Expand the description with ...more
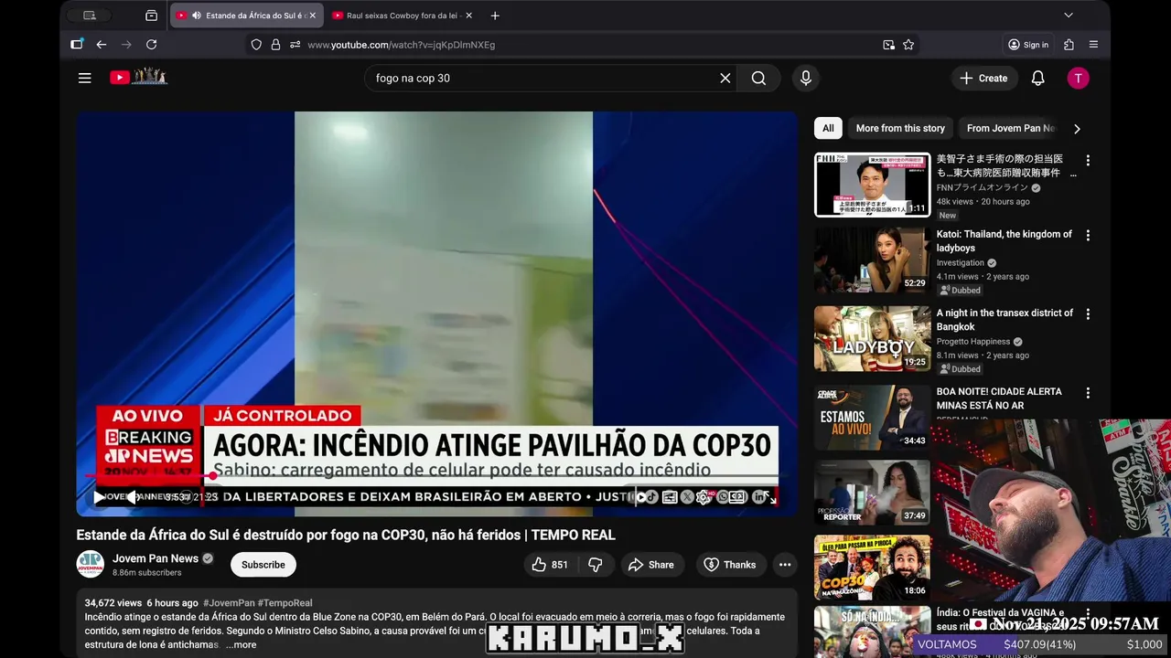 (242, 644)
